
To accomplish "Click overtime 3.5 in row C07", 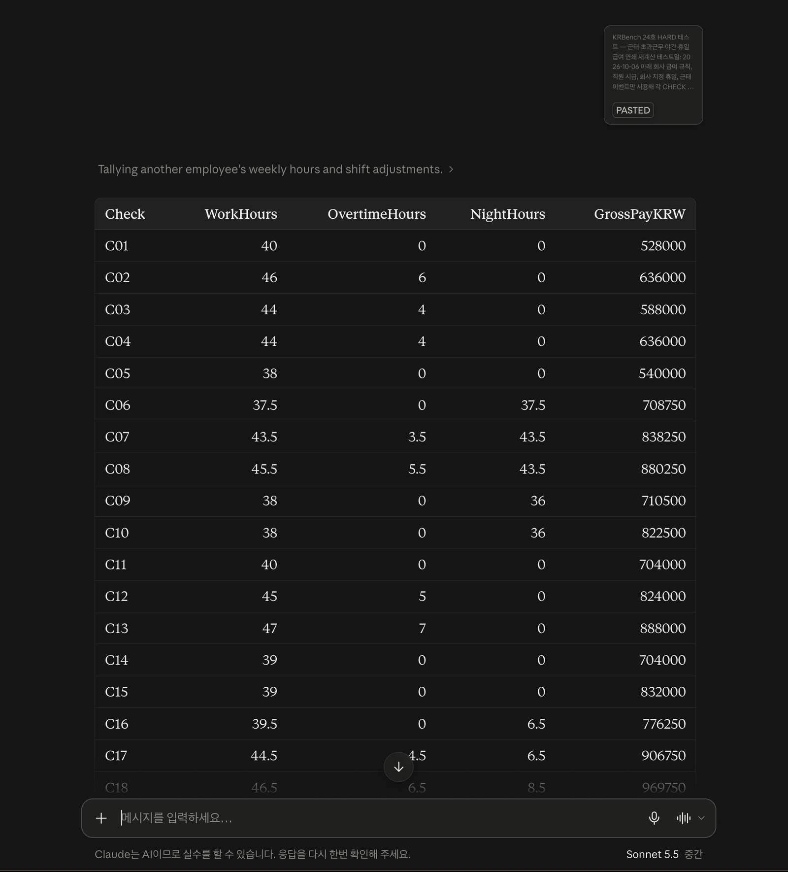I will click(x=417, y=436).
